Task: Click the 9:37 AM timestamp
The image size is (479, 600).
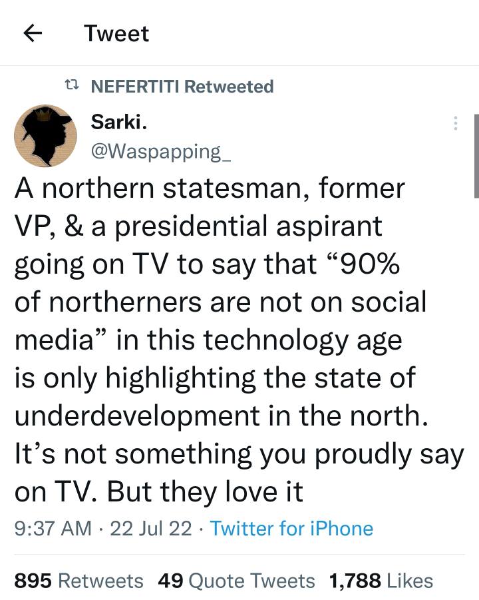Action: (x=53, y=529)
